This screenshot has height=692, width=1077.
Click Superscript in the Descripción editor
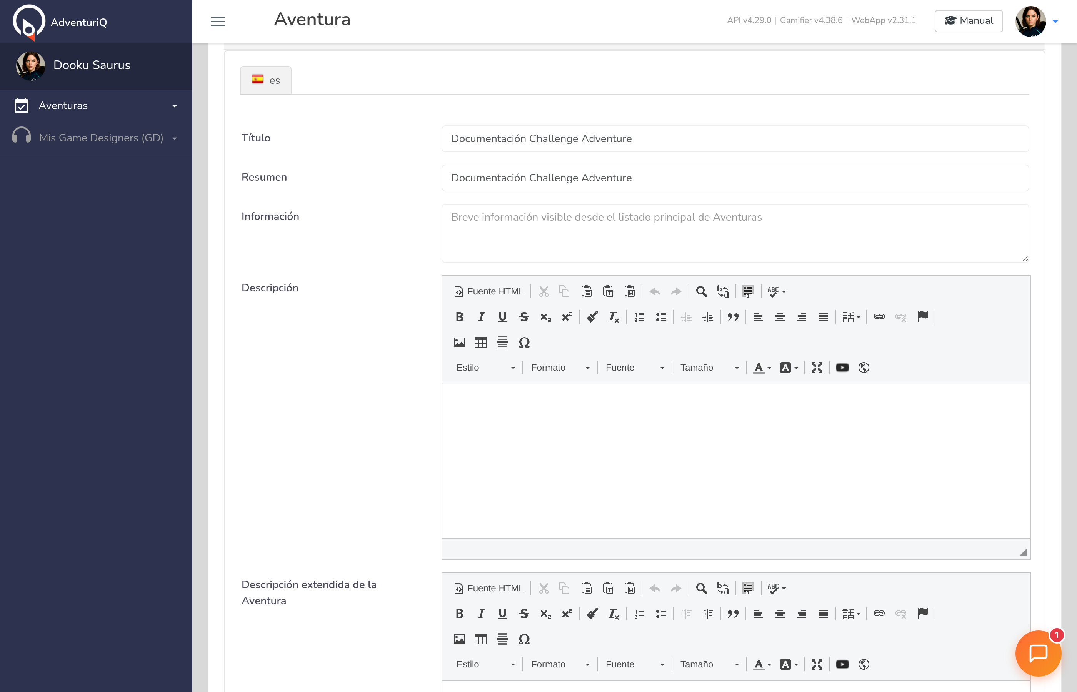tap(567, 317)
